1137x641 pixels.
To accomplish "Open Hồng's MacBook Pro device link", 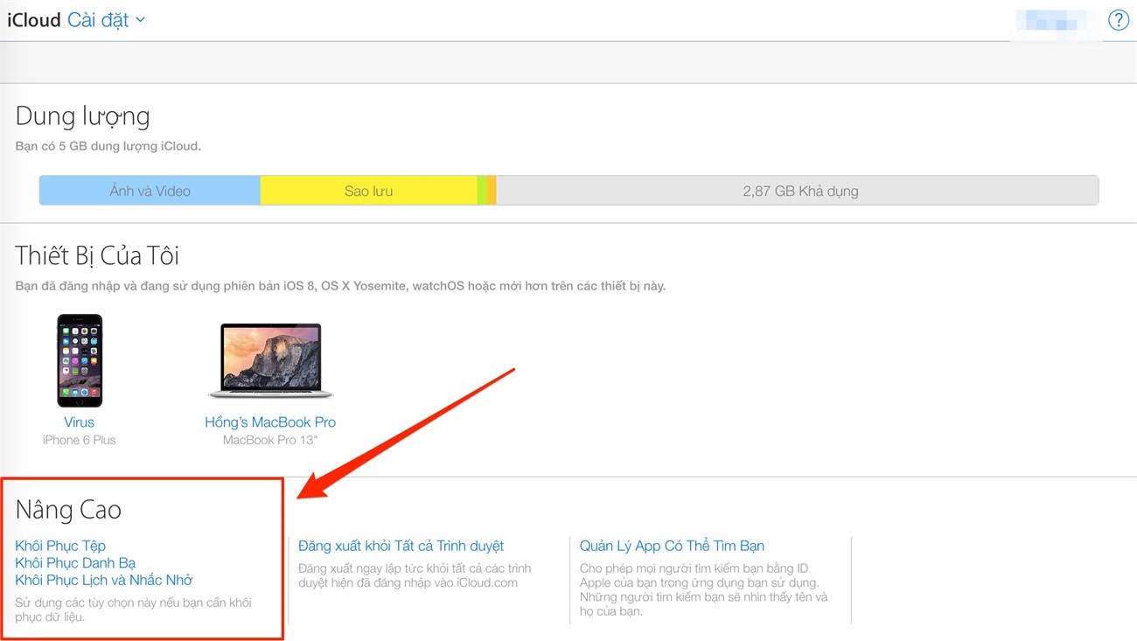I will (x=270, y=422).
